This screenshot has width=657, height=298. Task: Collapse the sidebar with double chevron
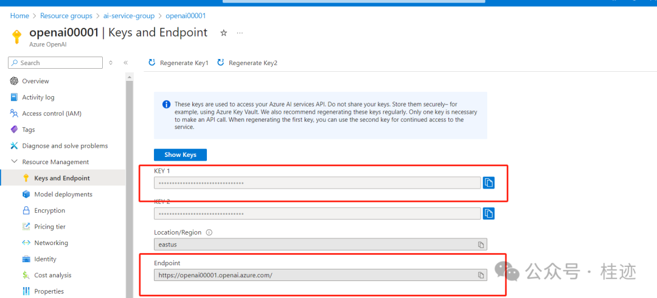[x=125, y=63]
